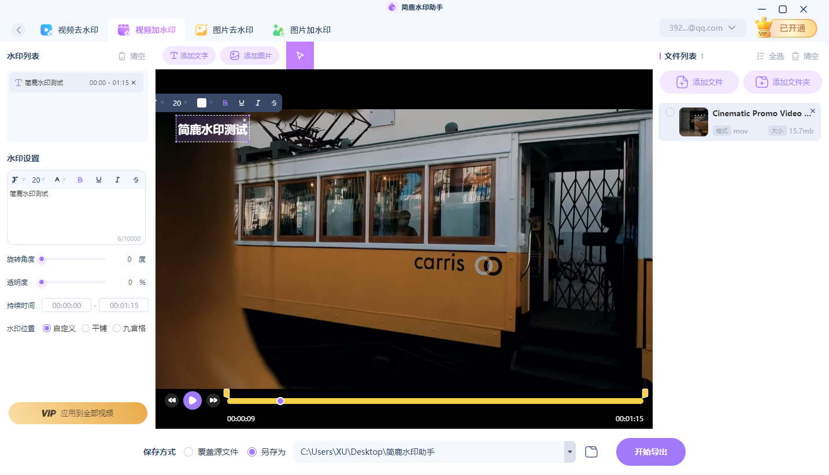
Task: Toggle italic in watermark settings panel
Action: click(x=117, y=180)
